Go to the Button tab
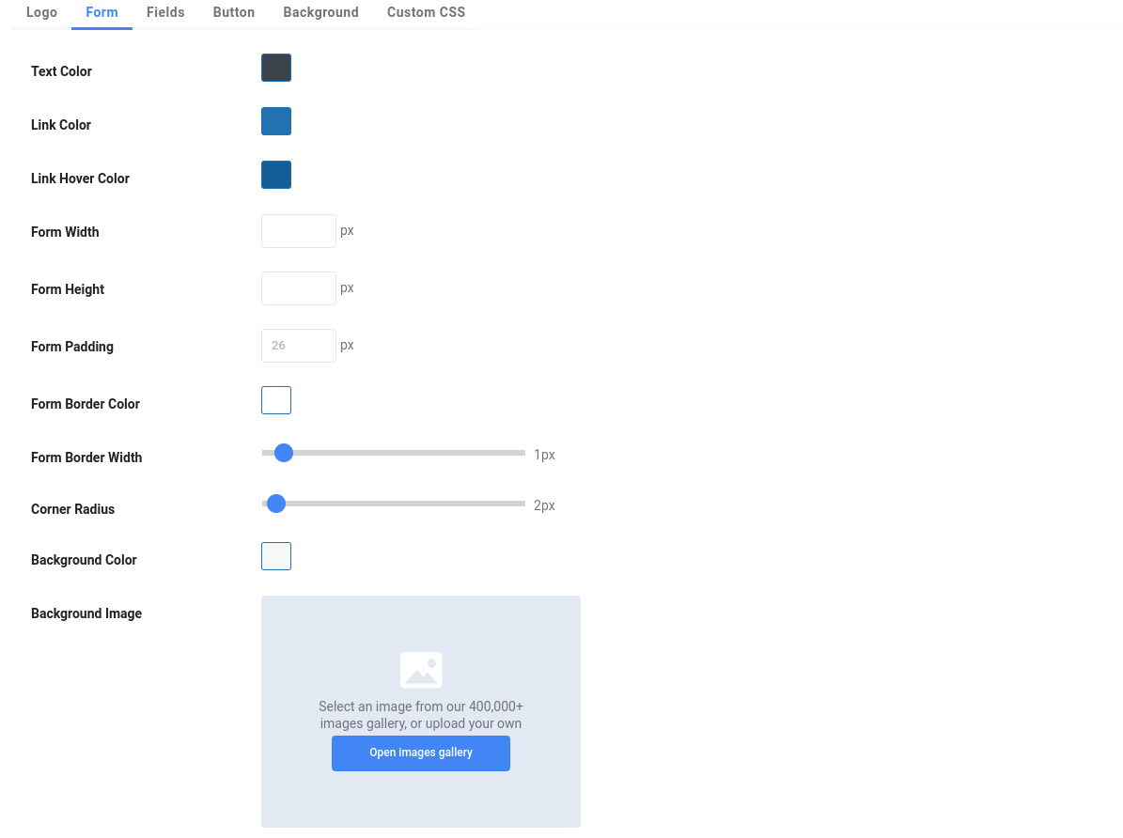This screenshot has height=838, width=1123. point(234,13)
